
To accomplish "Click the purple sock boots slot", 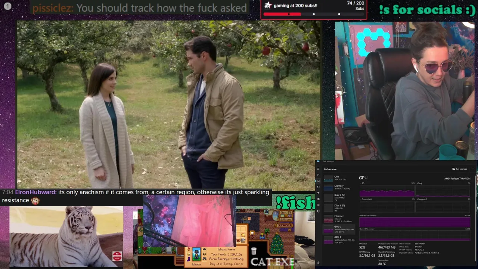I will click(189, 259).
